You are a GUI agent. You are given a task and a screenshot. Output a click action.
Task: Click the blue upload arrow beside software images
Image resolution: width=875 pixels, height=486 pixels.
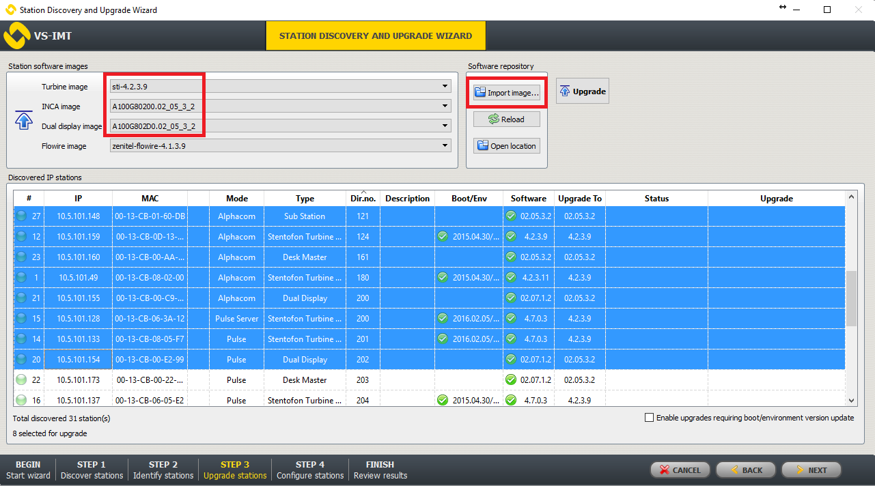pos(24,121)
